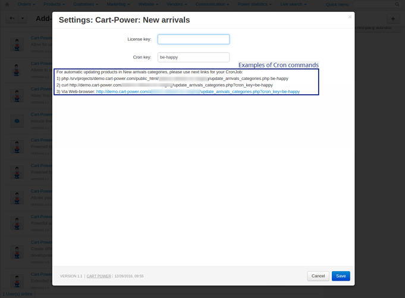Viewport: 405px width, 298px height.
Task: Click the add-on icon in the Include live row
Action: coord(17,121)
